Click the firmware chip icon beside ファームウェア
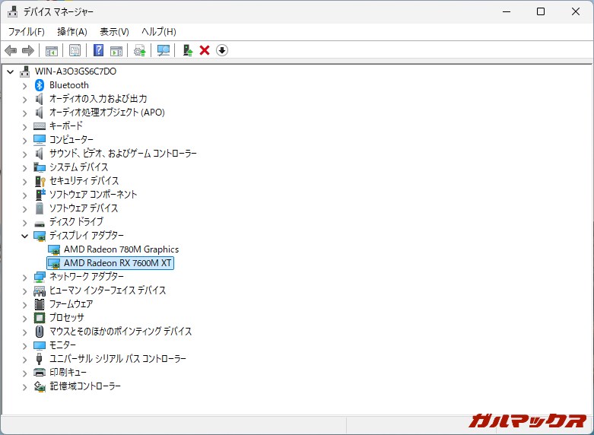 click(x=40, y=304)
